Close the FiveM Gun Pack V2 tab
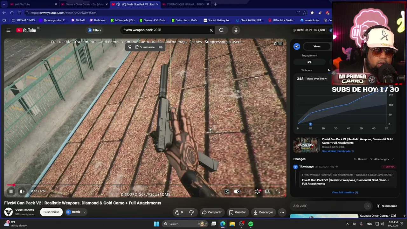The image size is (407, 229). [157, 4]
